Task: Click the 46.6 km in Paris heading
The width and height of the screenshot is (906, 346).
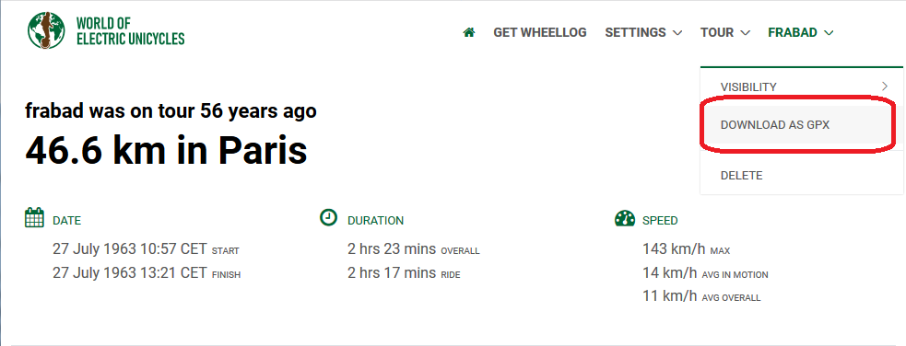Action: pos(167,150)
